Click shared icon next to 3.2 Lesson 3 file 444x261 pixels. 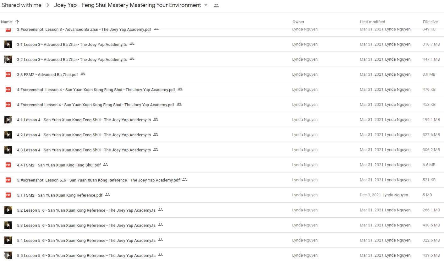(x=132, y=59)
